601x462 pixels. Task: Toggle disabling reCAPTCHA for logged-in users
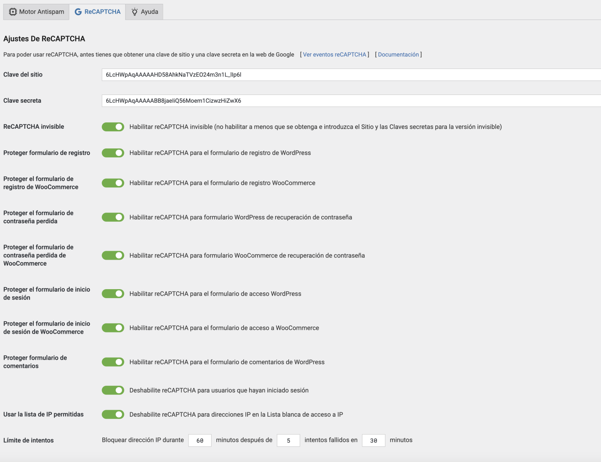coord(113,391)
